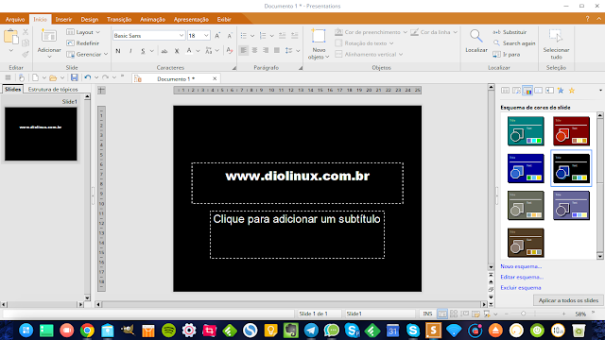Image resolution: width=605 pixels, height=340 pixels.
Task: Open the font size 18 dropdown
Action: tap(206, 36)
